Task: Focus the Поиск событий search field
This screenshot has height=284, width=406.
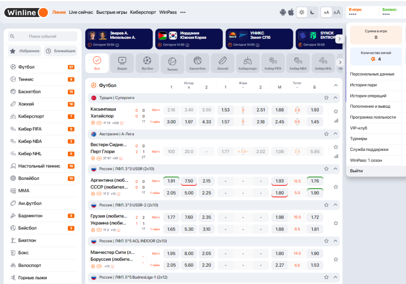Action: pyautogui.click(x=42, y=36)
